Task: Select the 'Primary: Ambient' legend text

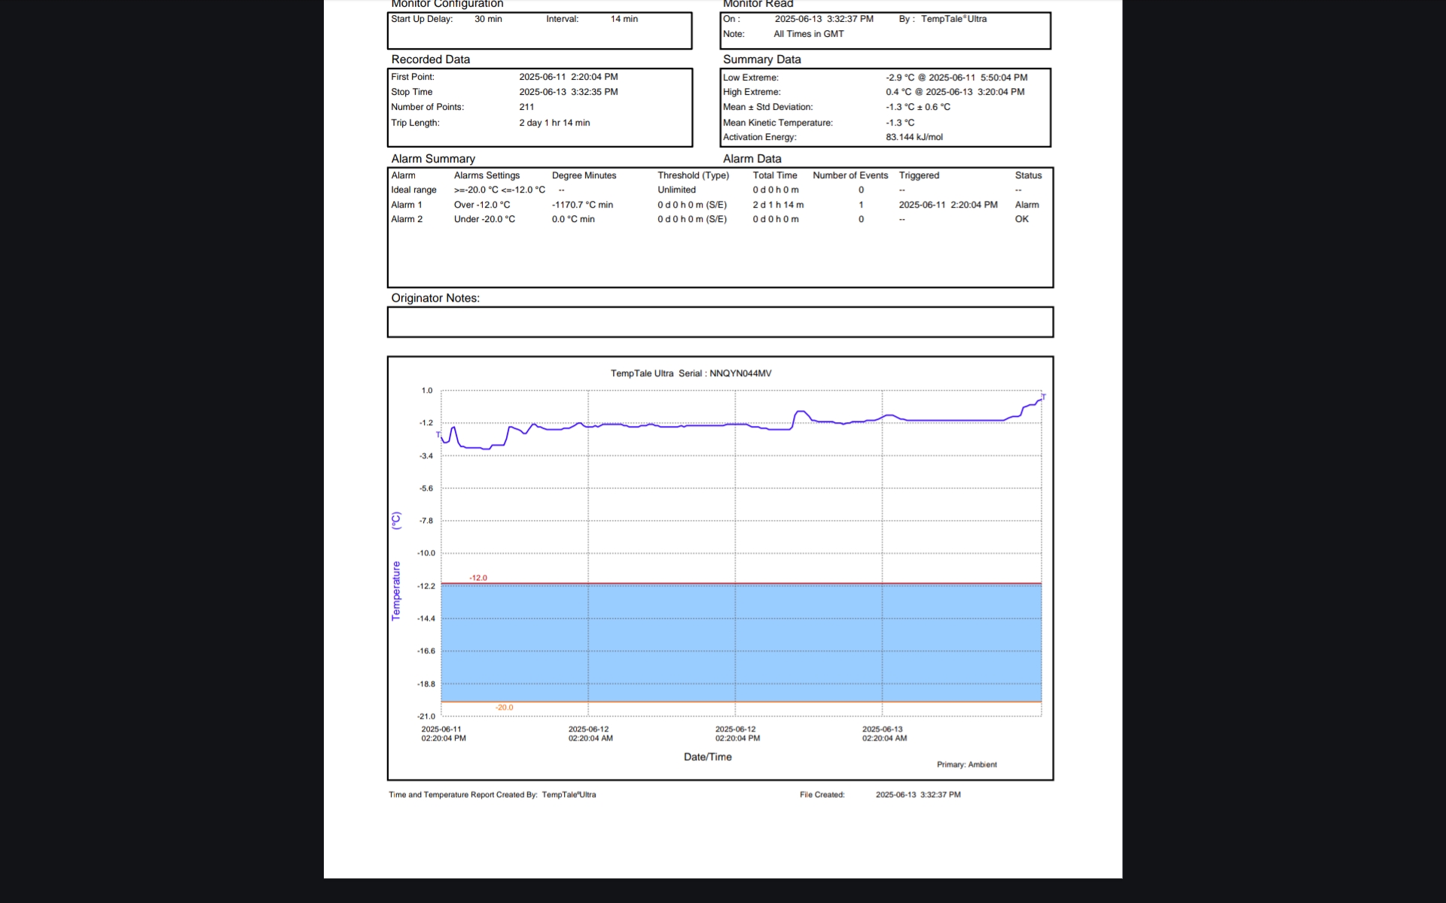Action: [x=966, y=765]
